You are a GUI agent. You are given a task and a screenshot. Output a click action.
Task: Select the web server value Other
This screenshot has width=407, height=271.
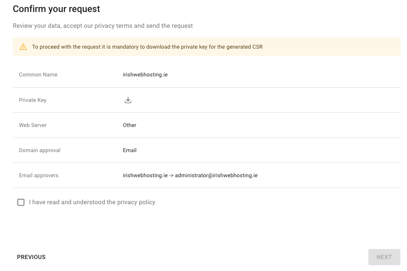(x=130, y=125)
